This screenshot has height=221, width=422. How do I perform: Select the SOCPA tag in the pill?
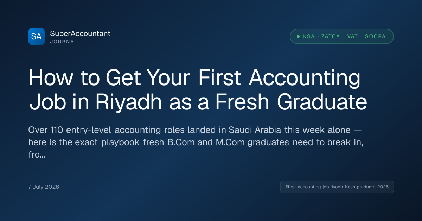(375, 36)
